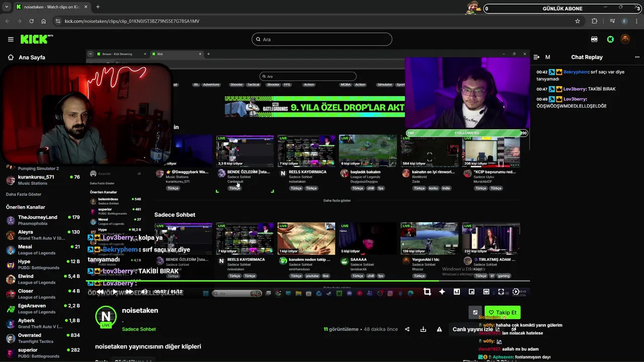The image size is (644, 362).
Task: Open the stats icon in the player
Action: [x=457, y=292]
